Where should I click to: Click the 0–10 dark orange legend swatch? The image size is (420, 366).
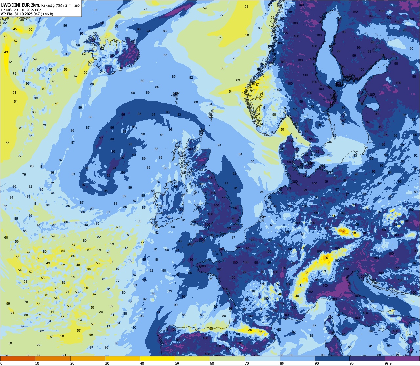pos(18,358)
